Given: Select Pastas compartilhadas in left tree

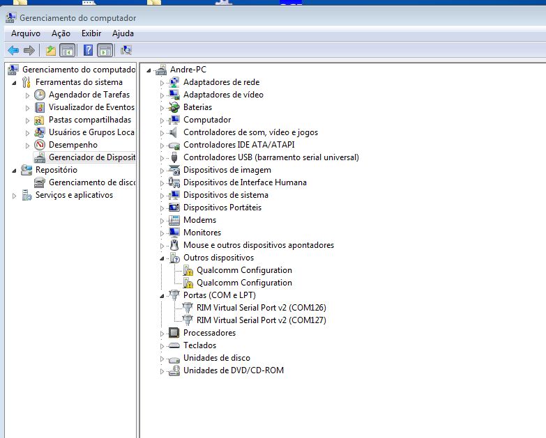Looking at the screenshot, I should pyautogui.click(x=90, y=120).
